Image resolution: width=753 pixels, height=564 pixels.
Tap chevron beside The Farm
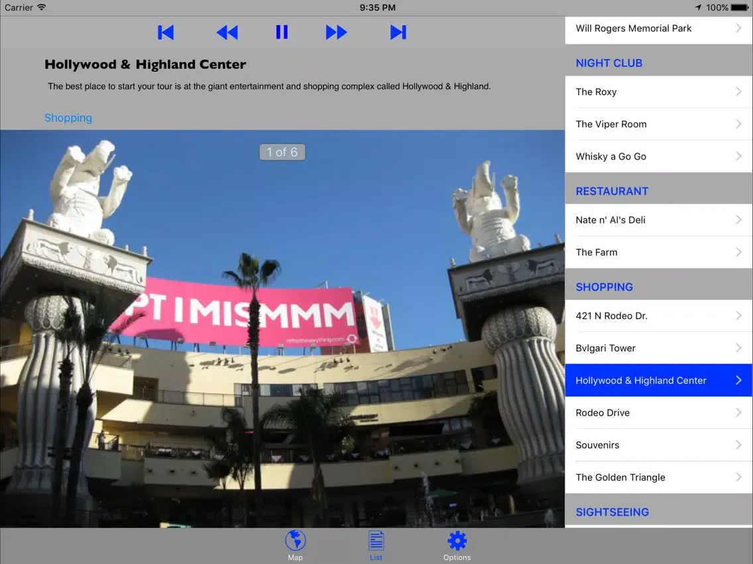point(738,252)
